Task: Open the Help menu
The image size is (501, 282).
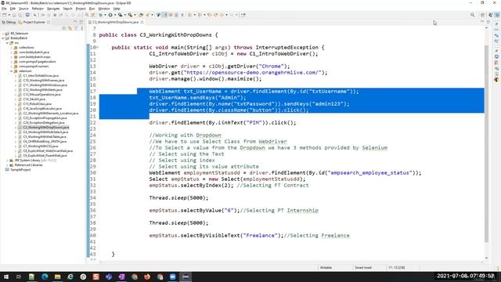Action: coord(117,9)
